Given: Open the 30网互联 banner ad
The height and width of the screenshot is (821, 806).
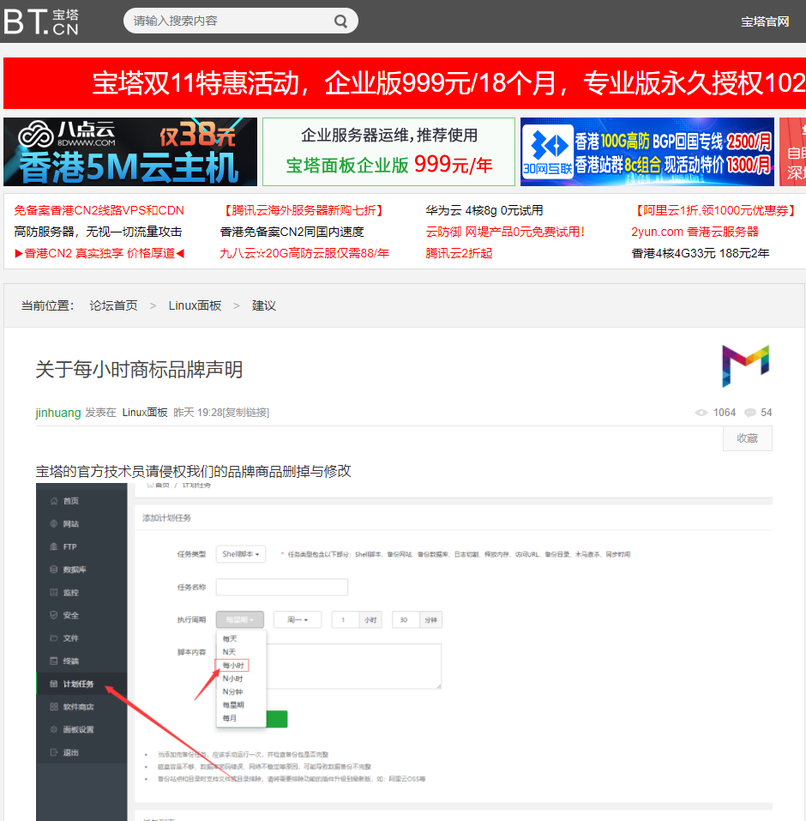Looking at the screenshot, I should point(647,152).
